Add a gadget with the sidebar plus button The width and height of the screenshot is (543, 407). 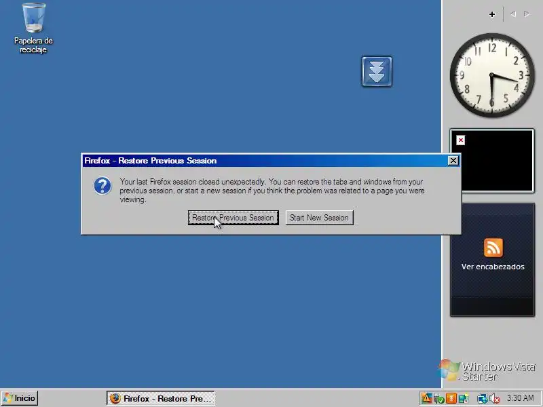pyautogui.click(x=491, y=14)
